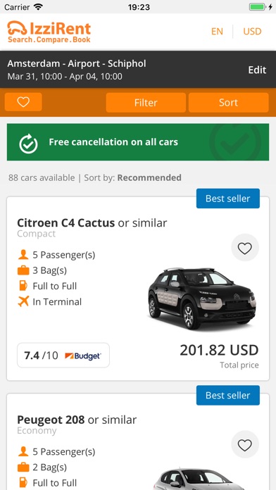The height and width of the screenshot is (490, 276).
Task: Open the Filter options
Action: pyautogui.click(x=146, y=103)
